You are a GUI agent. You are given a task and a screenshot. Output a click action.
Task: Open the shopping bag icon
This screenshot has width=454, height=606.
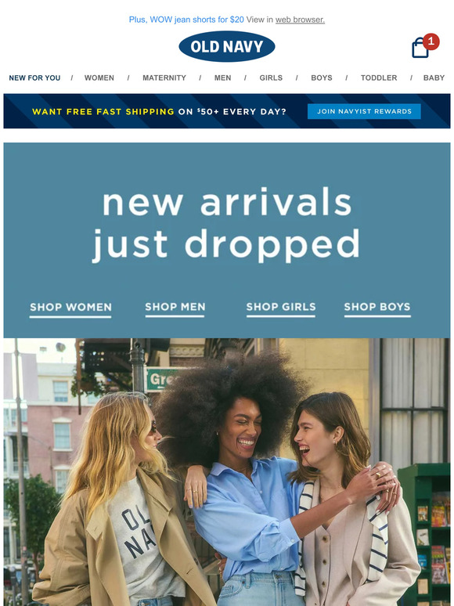pyautogui.click(x=420, y=48)
